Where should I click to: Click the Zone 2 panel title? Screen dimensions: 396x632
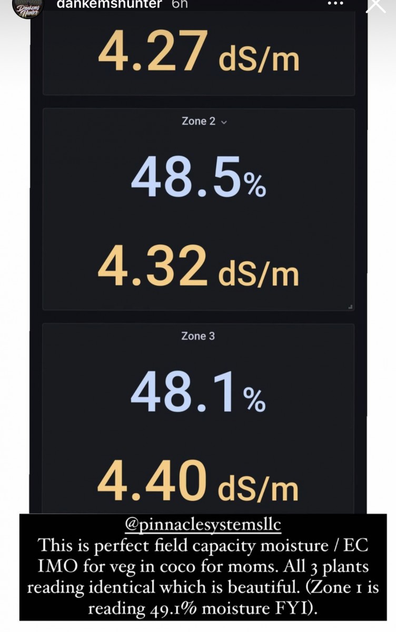click(199, 121)
